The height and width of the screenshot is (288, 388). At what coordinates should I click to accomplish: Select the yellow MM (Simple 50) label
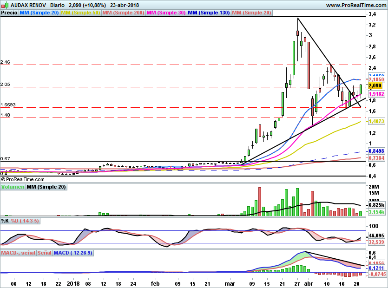tap(80, 13)
